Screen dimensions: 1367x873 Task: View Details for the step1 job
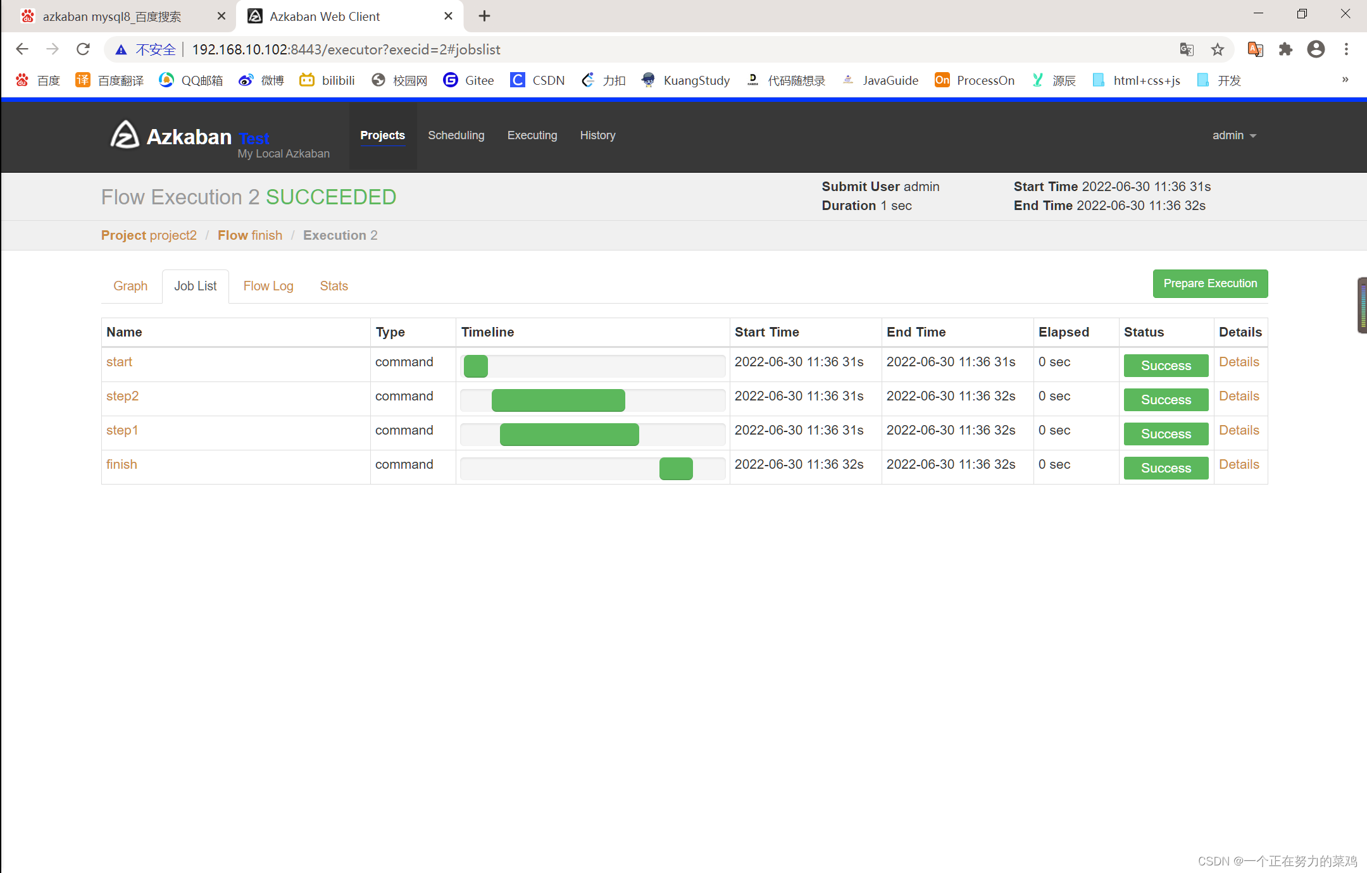pos(1239,430)
